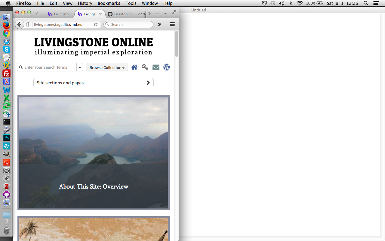Show site information icon in URL bar
385x241 pixels.
coord(28,24)
